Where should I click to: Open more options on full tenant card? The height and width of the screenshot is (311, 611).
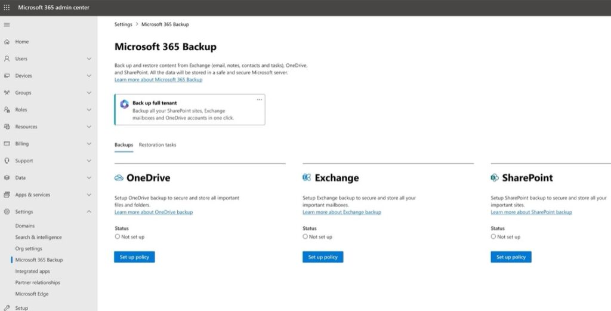coord(260,100)
